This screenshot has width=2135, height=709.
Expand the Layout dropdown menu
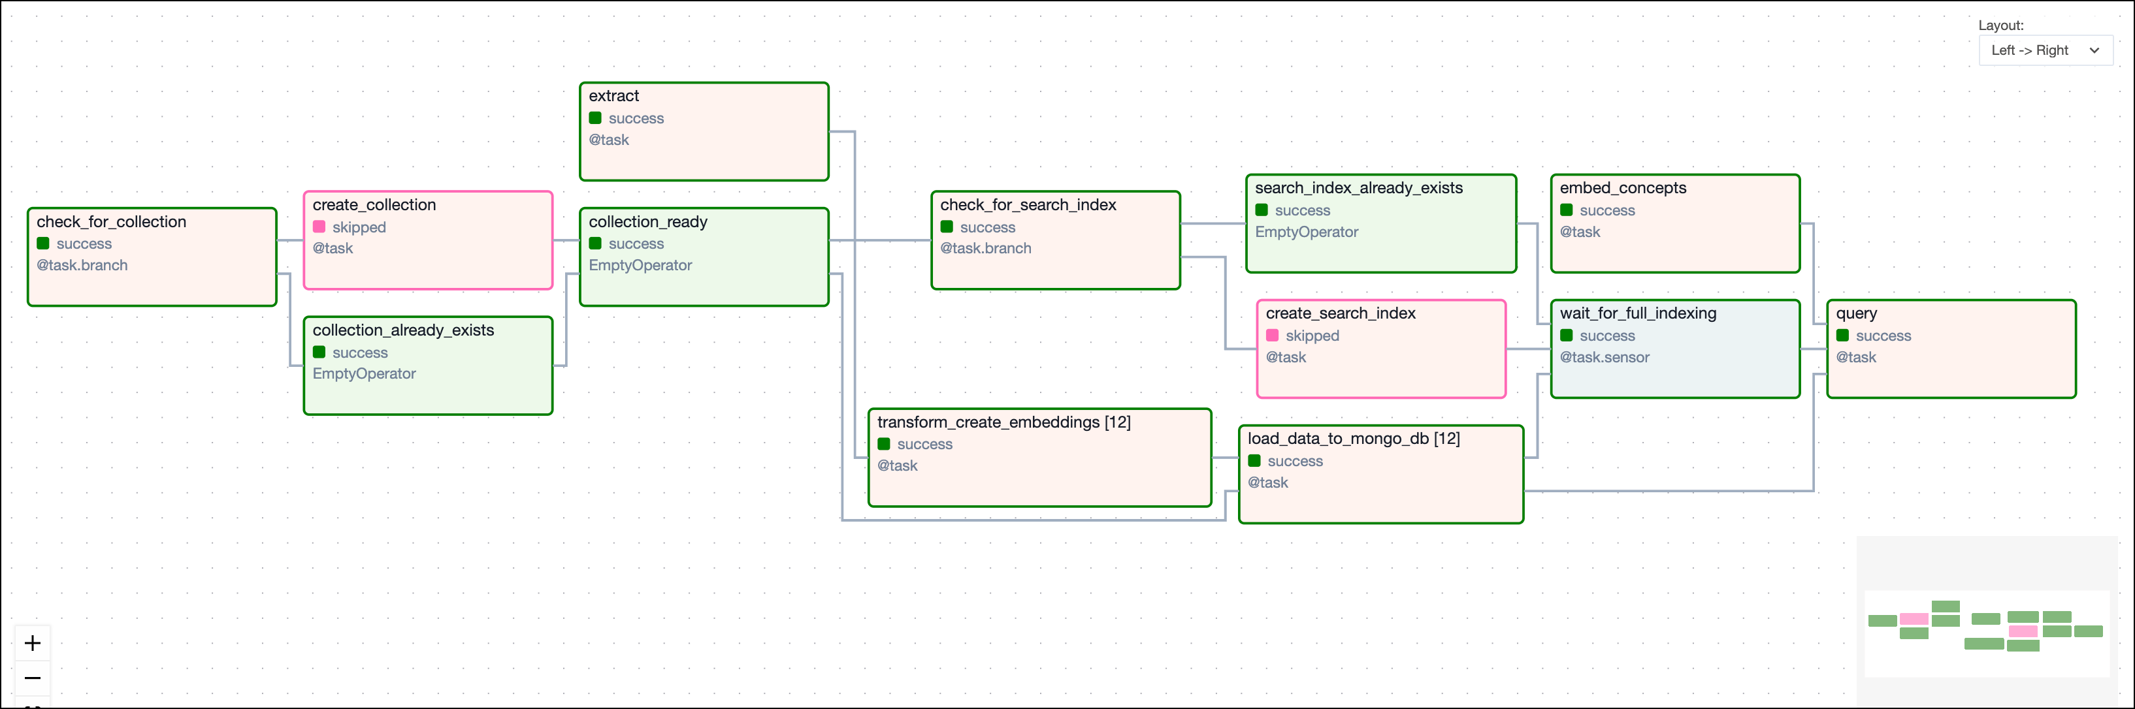(x=2042, y=53)
